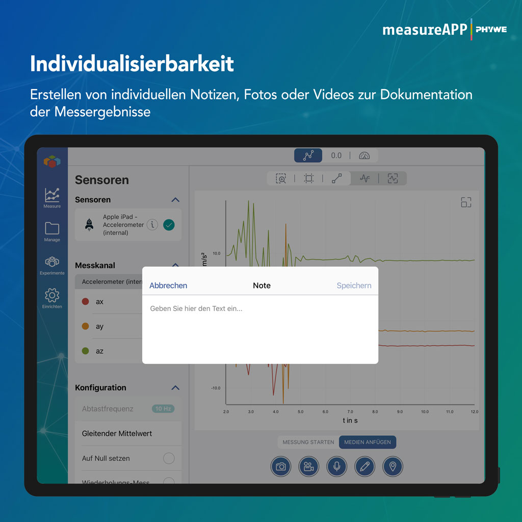The height and width of the screenshot is (522, 522).
Task: Click the colorful app logo cube
Action: 52,162
